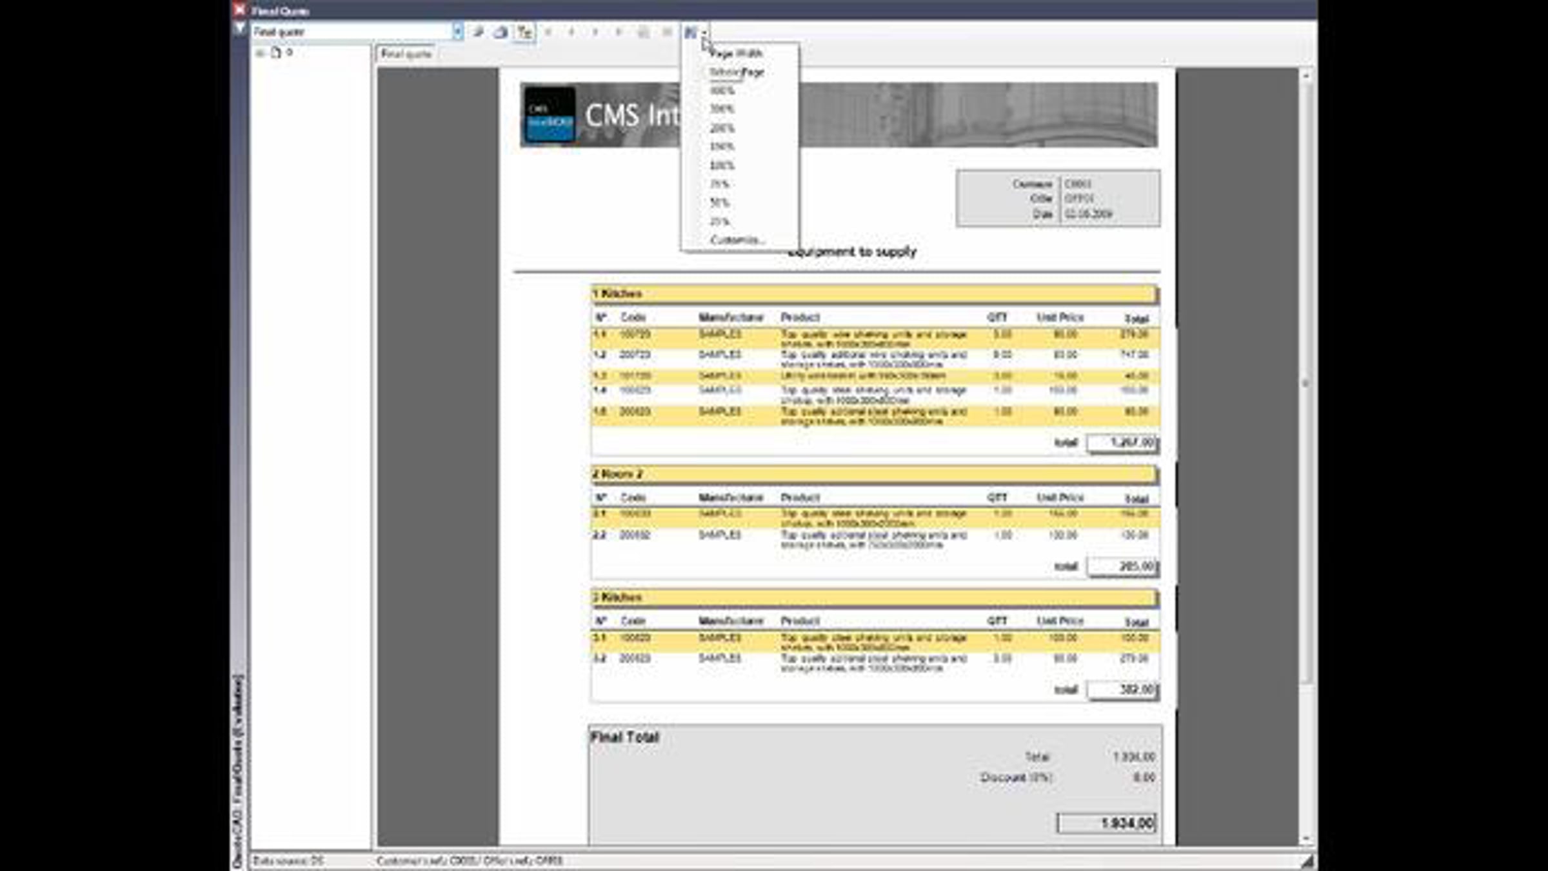
Task: Click the refresh report icon in toolbar
Action: 478,32
